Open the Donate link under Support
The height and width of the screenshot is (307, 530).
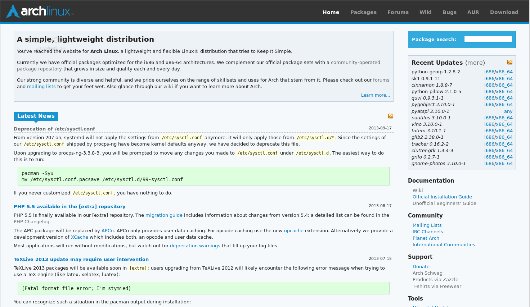click(x=421, y=267)
